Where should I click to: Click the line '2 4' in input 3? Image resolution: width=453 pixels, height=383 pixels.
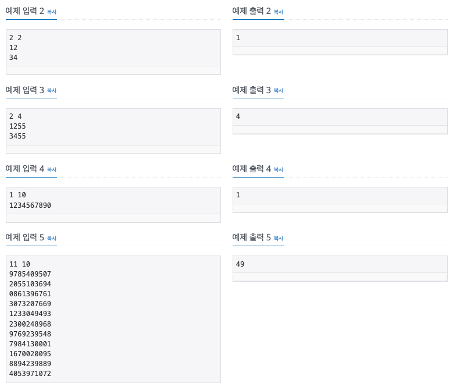point(15,116)
